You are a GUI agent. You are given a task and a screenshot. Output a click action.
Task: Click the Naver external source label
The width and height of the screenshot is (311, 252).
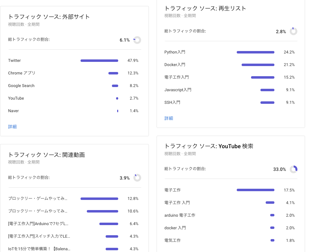point(14,111)
